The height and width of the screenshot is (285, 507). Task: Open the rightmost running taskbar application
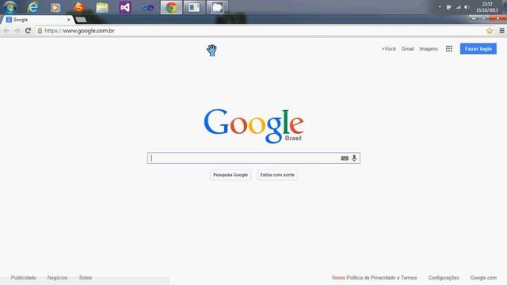pyautogui.click(x=217, y=7)
